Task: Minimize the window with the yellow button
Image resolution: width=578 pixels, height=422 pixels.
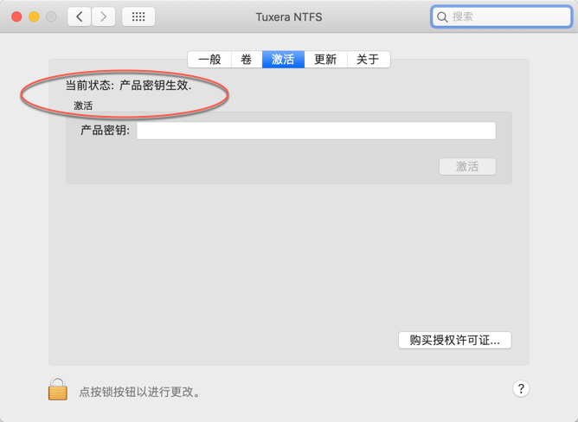Action: (x=34, y=16)
